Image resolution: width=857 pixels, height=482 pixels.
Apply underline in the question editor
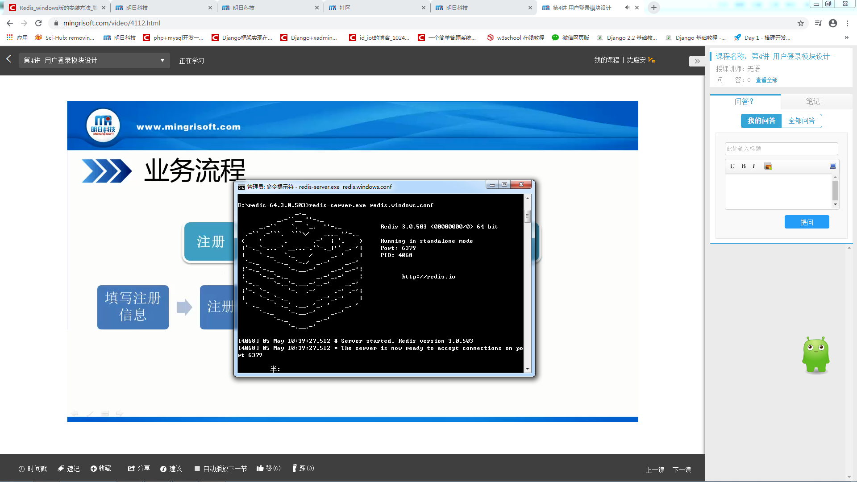(732, 166)
